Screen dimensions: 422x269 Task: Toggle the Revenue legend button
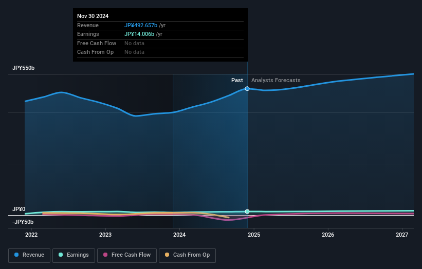point(29,255)
